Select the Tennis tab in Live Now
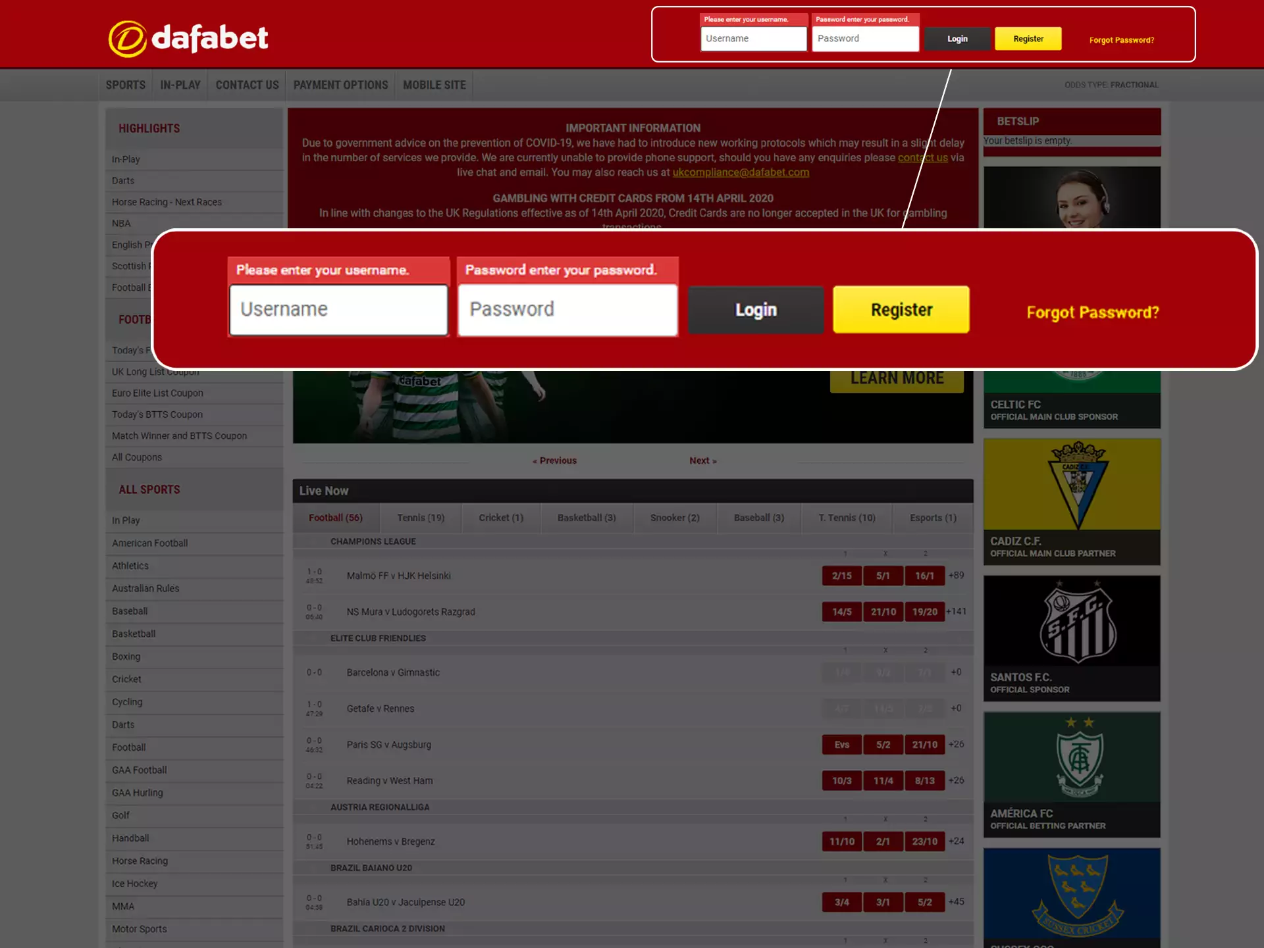The width and height of the screenshot is (1264, 948). 419,517
